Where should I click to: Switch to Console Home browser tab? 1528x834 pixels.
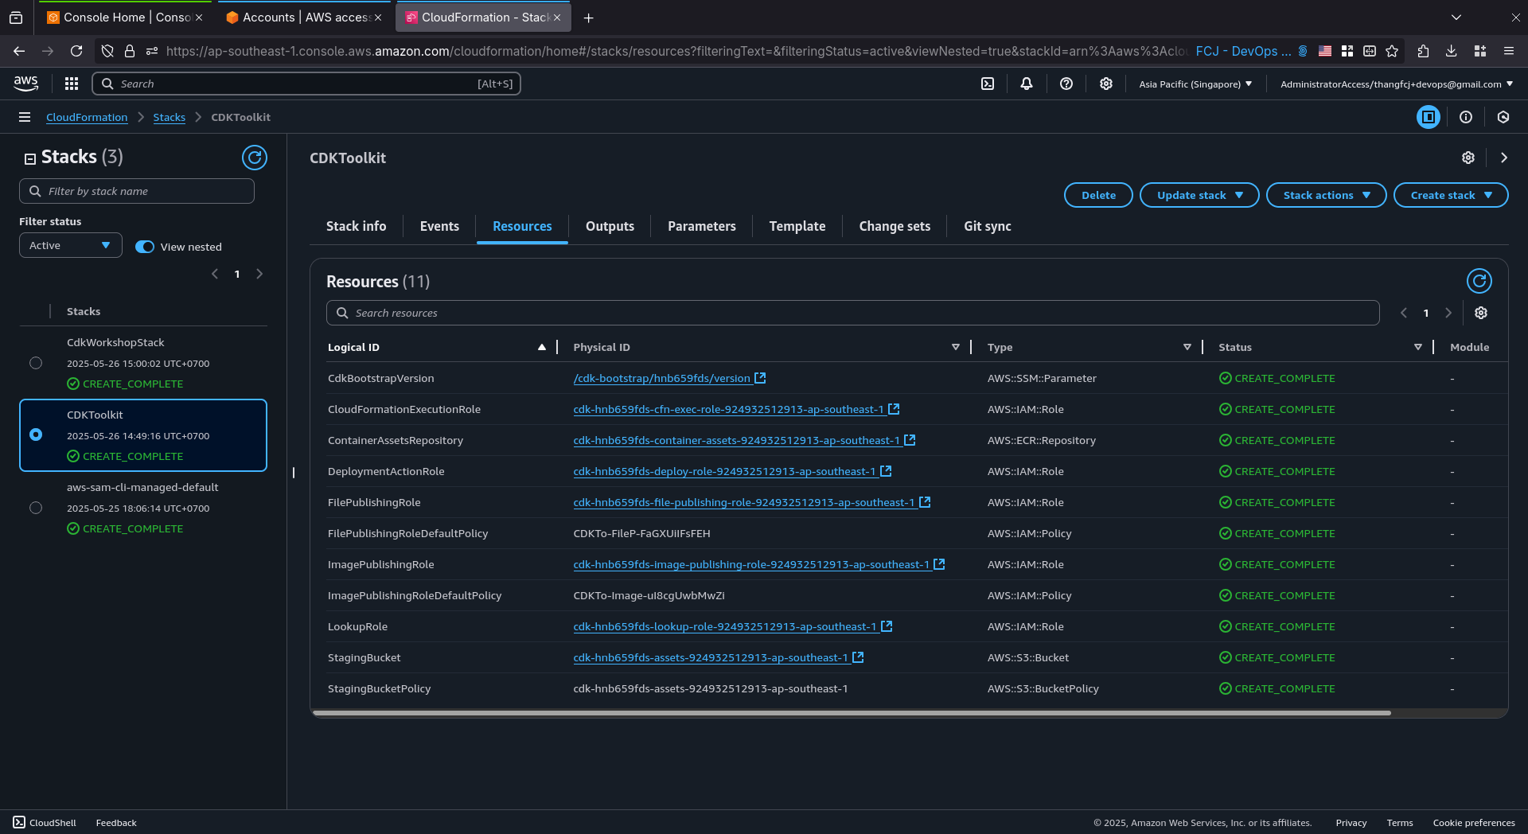pos(125,18)
